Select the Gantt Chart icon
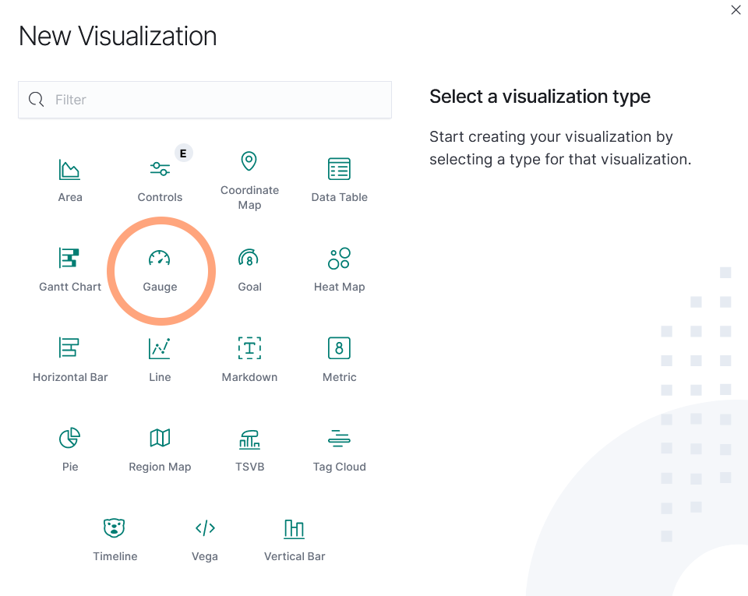 pyautogui.click(x=70, y=259)
